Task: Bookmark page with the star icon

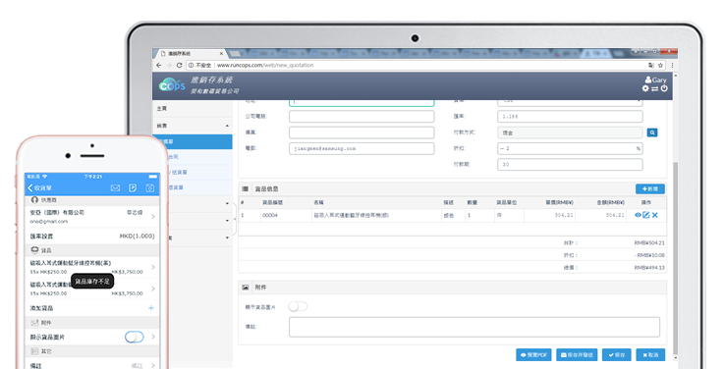Action: click(660, 65)
